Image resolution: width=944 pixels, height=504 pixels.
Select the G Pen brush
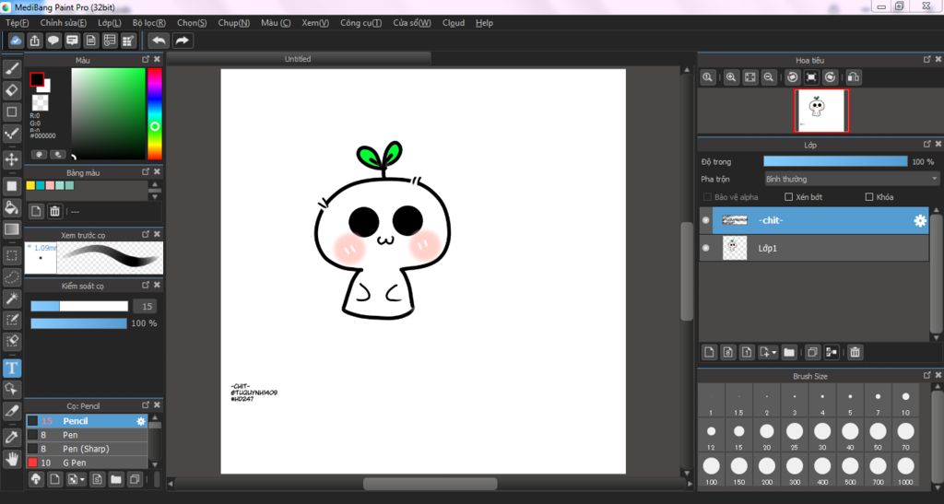[86, 463]
